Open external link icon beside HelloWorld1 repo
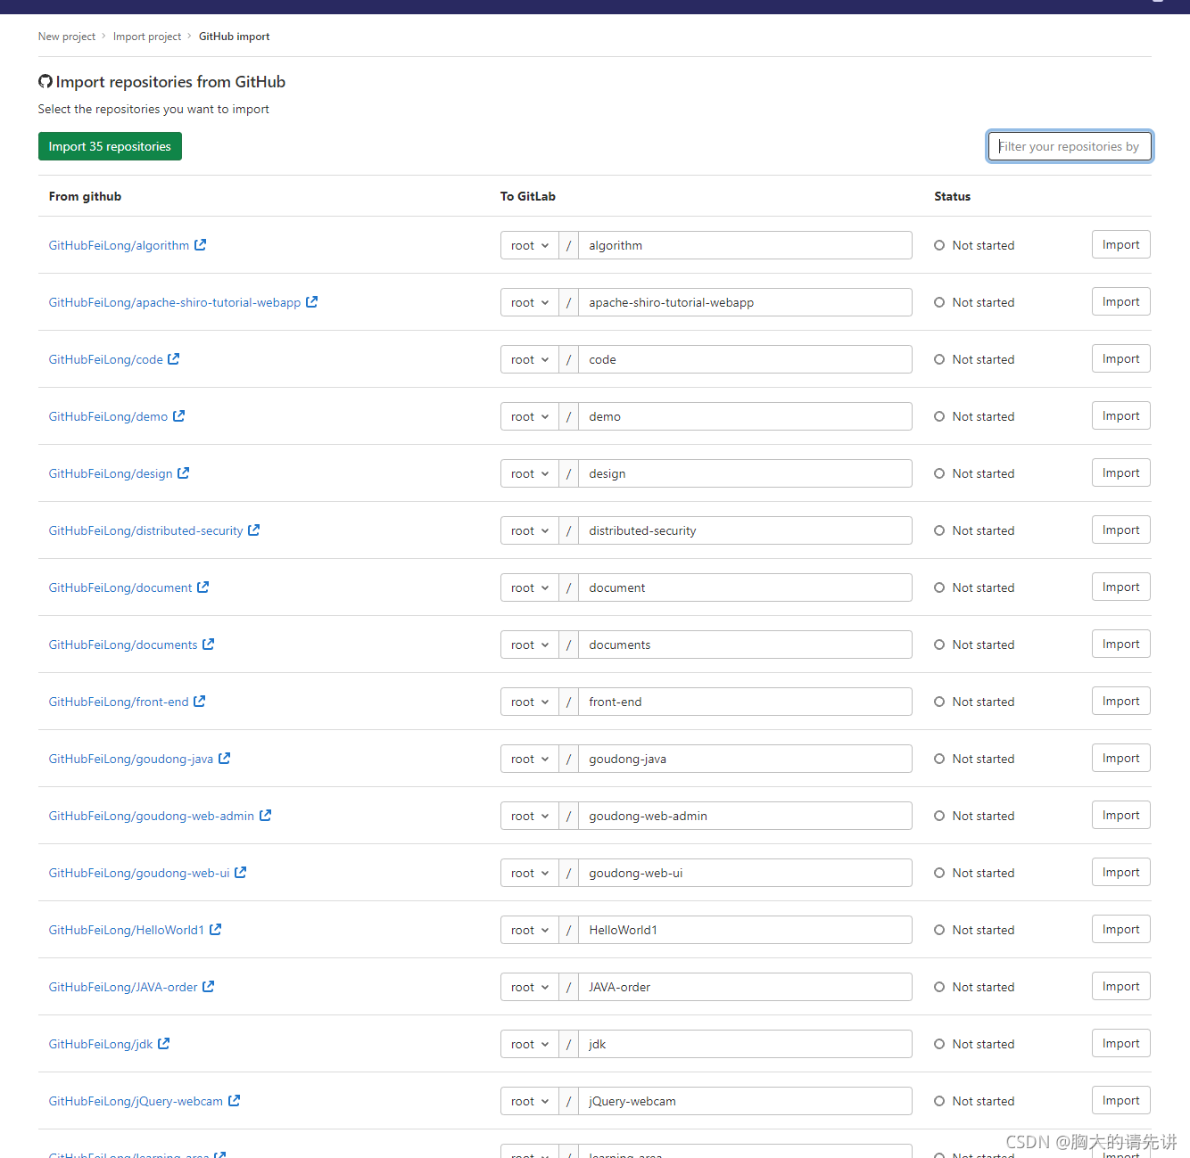Image resolution: width=1190 pixels, height=1158 pixels. click(x=216, y=929)
